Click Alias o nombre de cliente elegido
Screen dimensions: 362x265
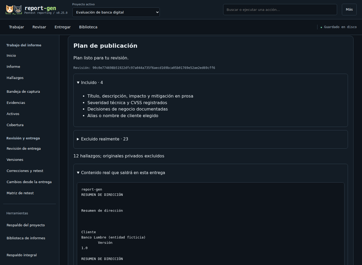coord(123,116)
